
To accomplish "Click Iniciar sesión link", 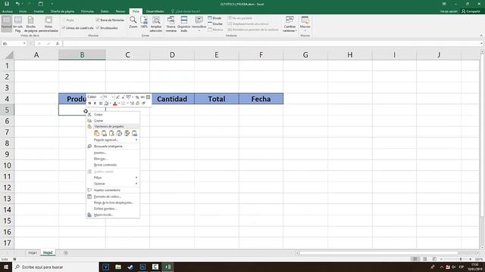I will click(x=449, y=11).
